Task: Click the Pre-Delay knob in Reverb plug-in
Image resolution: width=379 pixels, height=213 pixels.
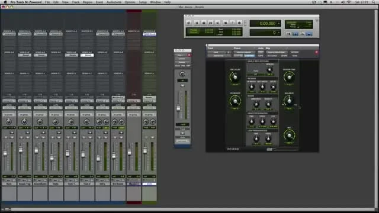Action: click(235, 78)
